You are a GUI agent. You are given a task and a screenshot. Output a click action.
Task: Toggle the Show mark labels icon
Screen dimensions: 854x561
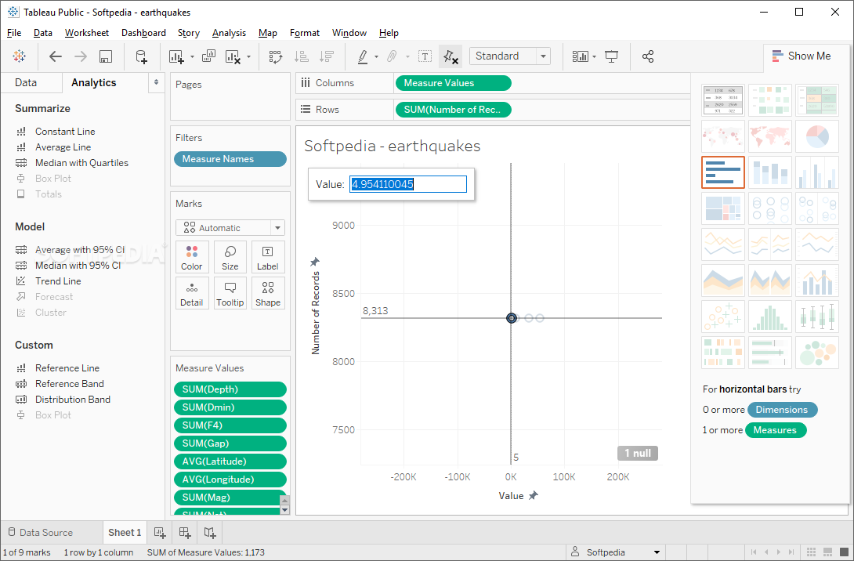425,56
